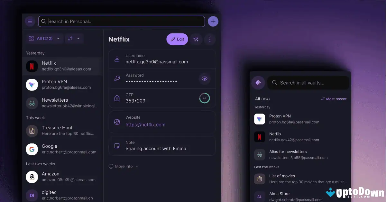This screenshot has height=202, width=386.
Task: Open the "All (212)" filter dropdown
Action: click(44, 38)
